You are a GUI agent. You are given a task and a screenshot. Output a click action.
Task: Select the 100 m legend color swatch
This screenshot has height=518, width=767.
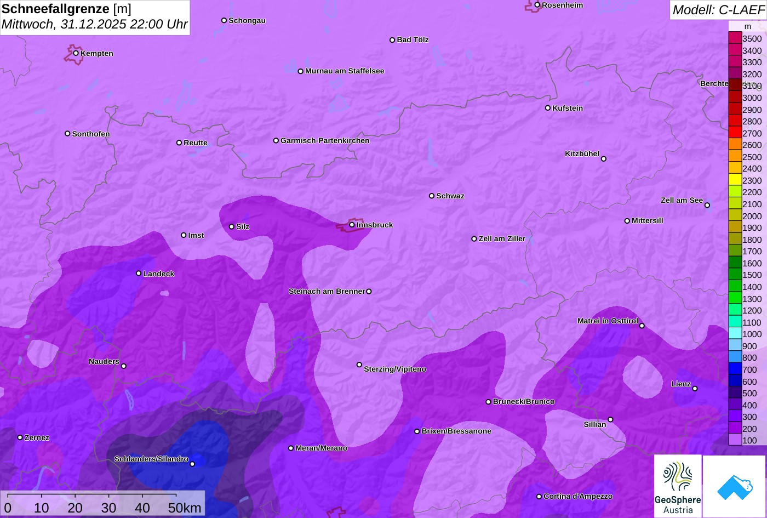tap(735, 440)
